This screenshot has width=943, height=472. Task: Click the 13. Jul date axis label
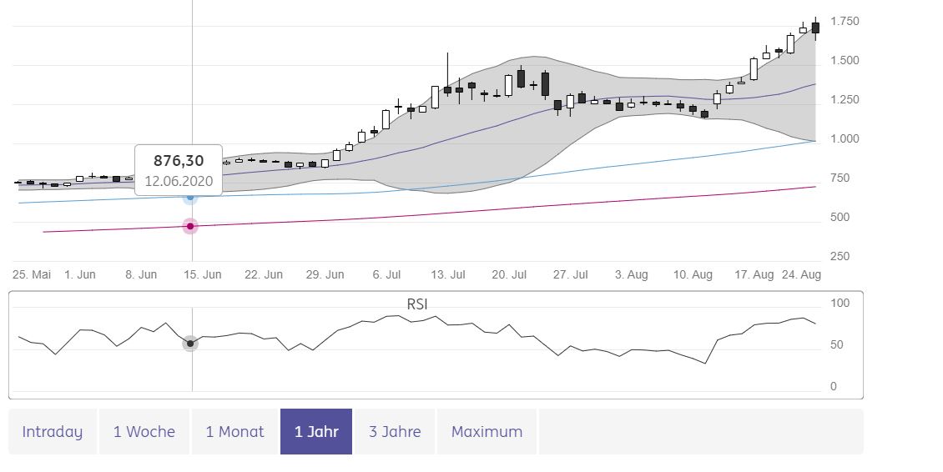point(446,275)
